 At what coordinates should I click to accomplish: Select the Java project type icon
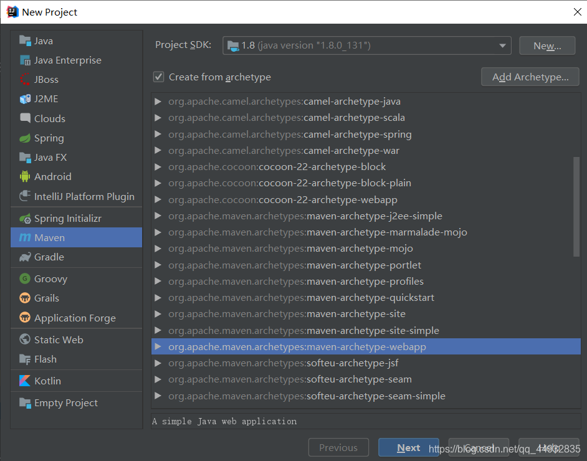click(25, 40)
